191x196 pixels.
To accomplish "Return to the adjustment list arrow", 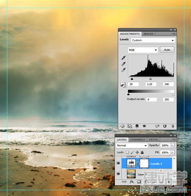I will [x=122, y=126].
